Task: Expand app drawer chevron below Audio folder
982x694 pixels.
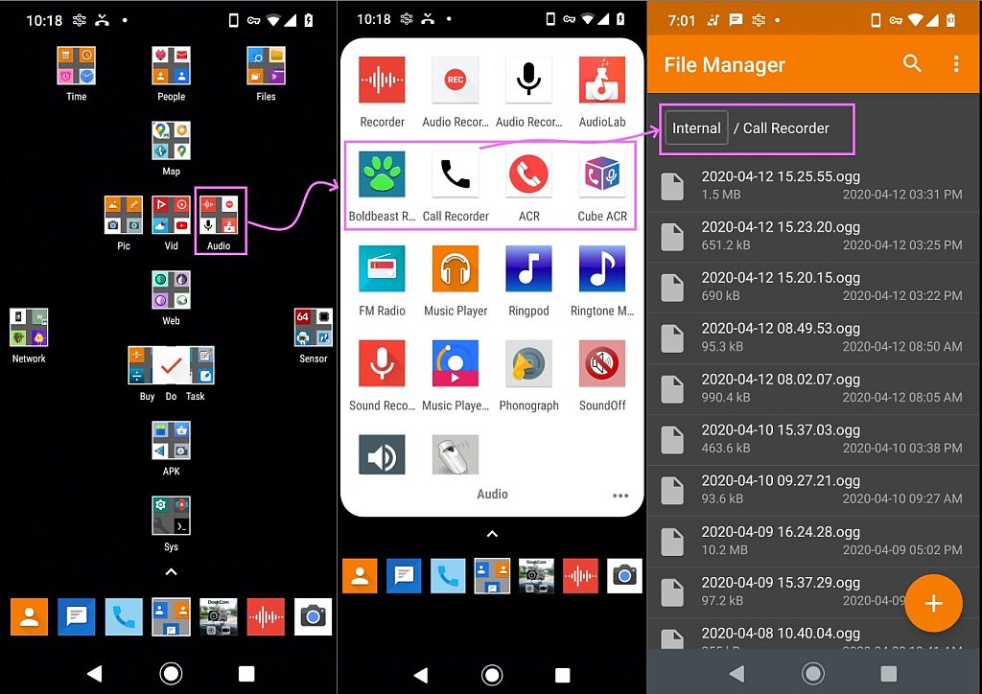Action: 492,534
